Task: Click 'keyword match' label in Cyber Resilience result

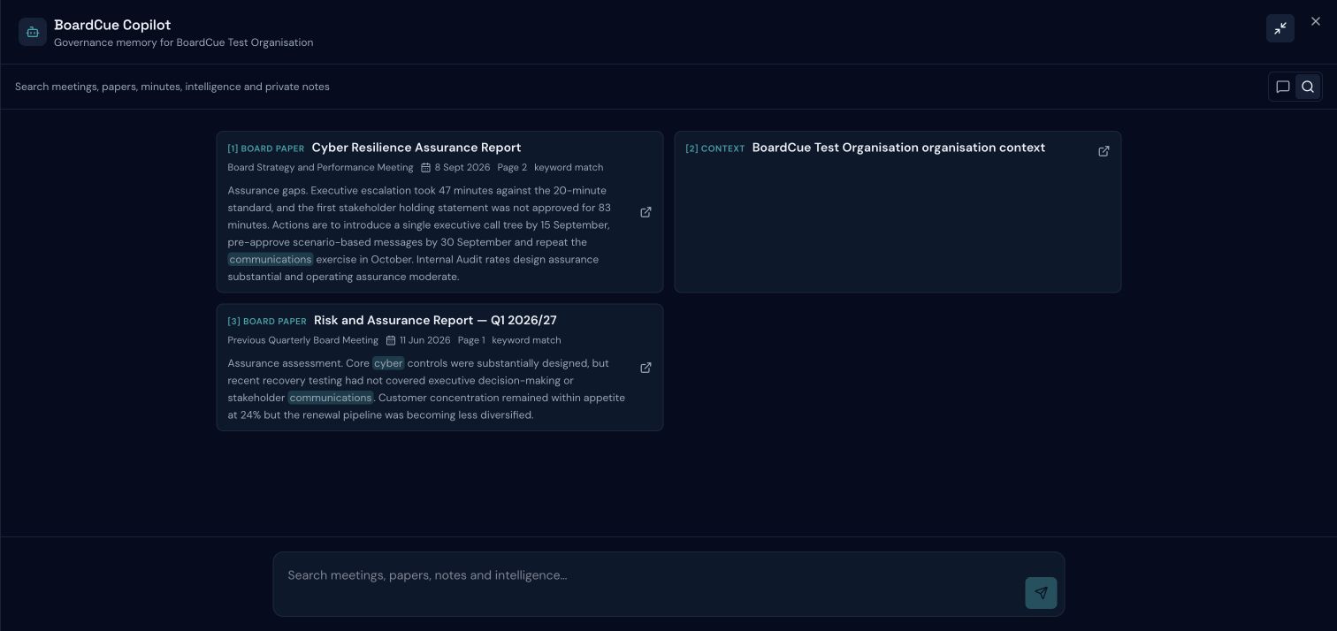Action: [x=569, y=168]
